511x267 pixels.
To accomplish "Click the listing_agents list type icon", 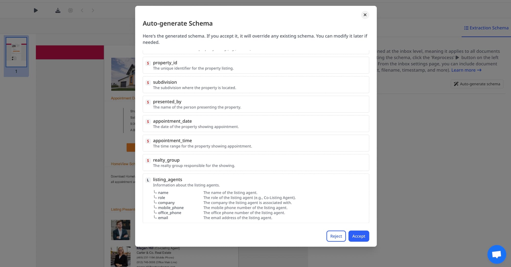I will pyautogui.click(x=148, y=180).
